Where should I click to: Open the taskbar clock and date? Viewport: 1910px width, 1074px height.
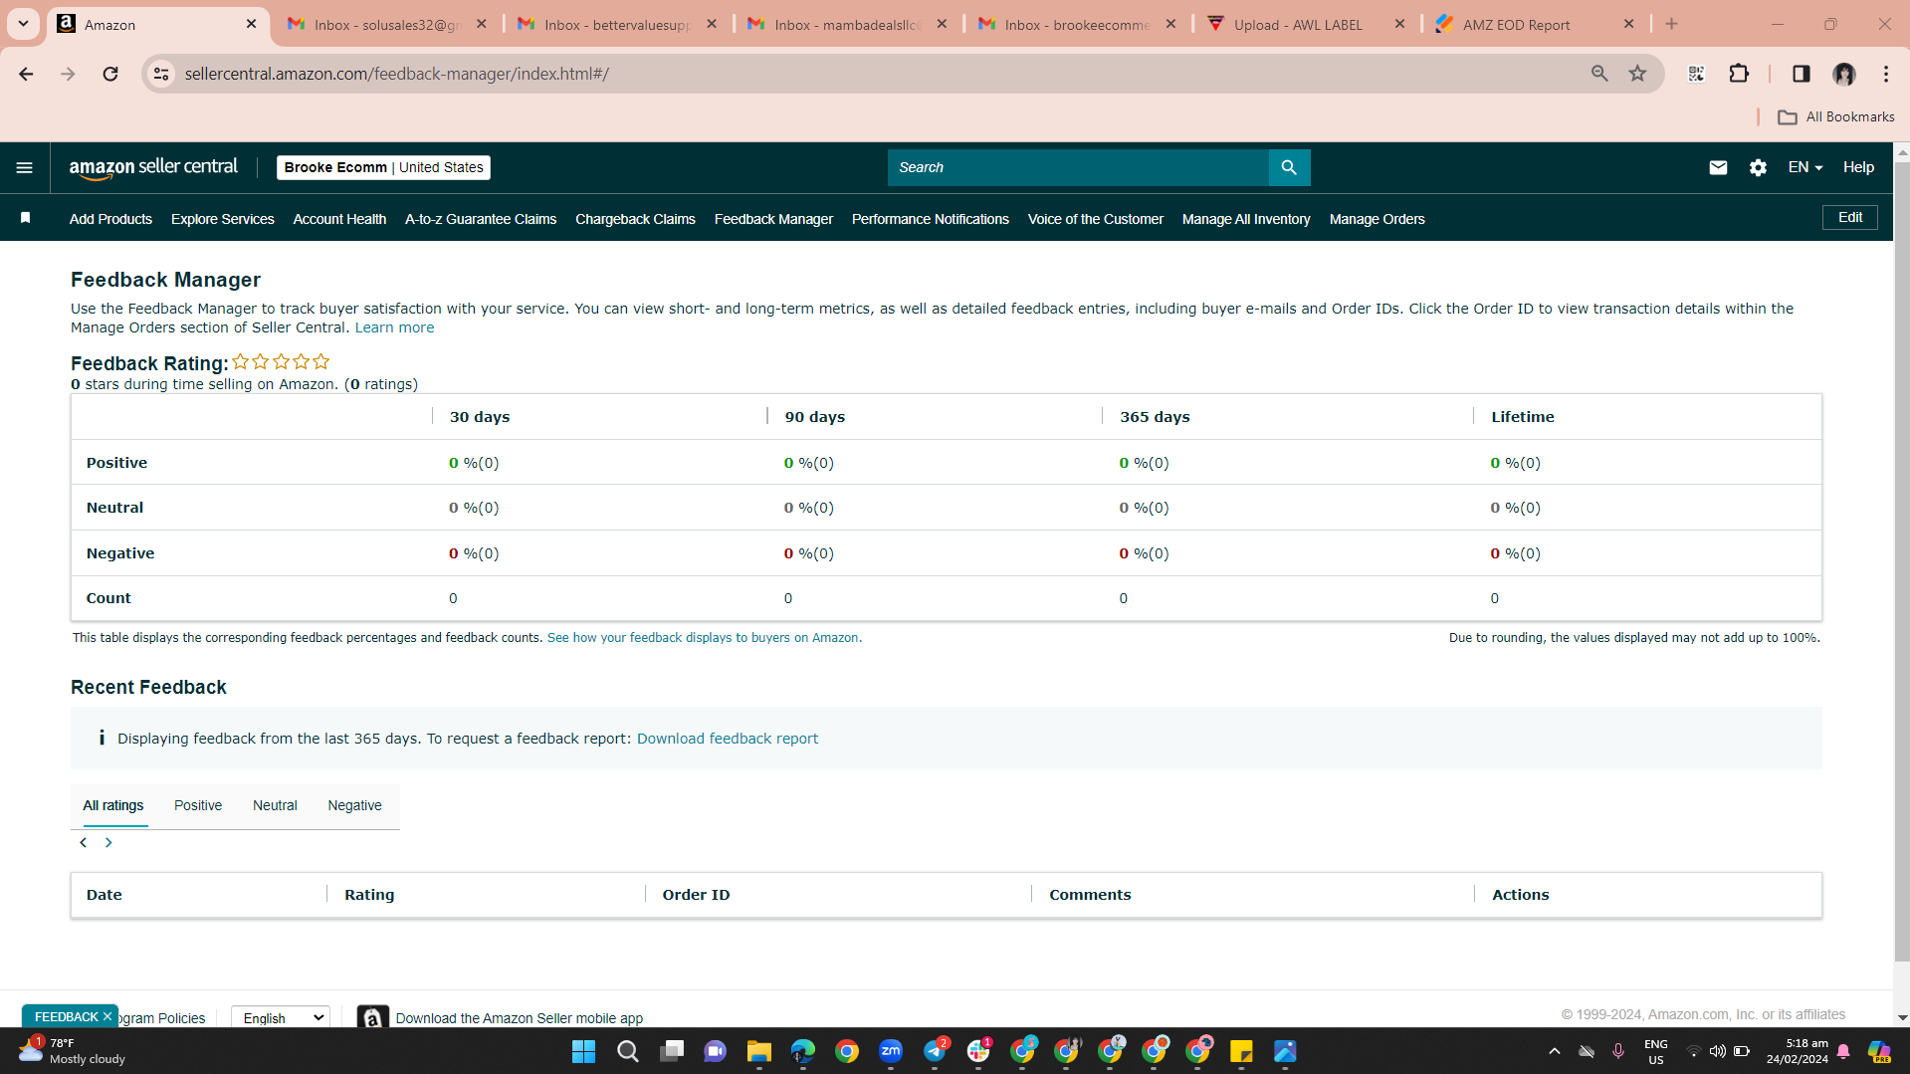pos(1797,1051)
